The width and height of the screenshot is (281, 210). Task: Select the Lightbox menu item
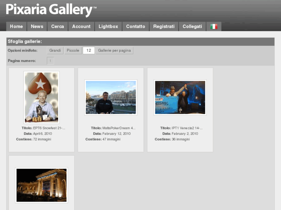108,27
